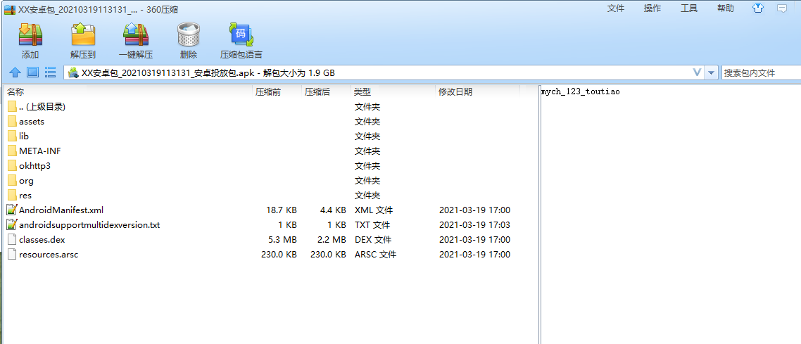This screenshot has width=801, height=344.
Task: Select the 'AndroidManifest.xml' file name
Action: click(61, 210)
